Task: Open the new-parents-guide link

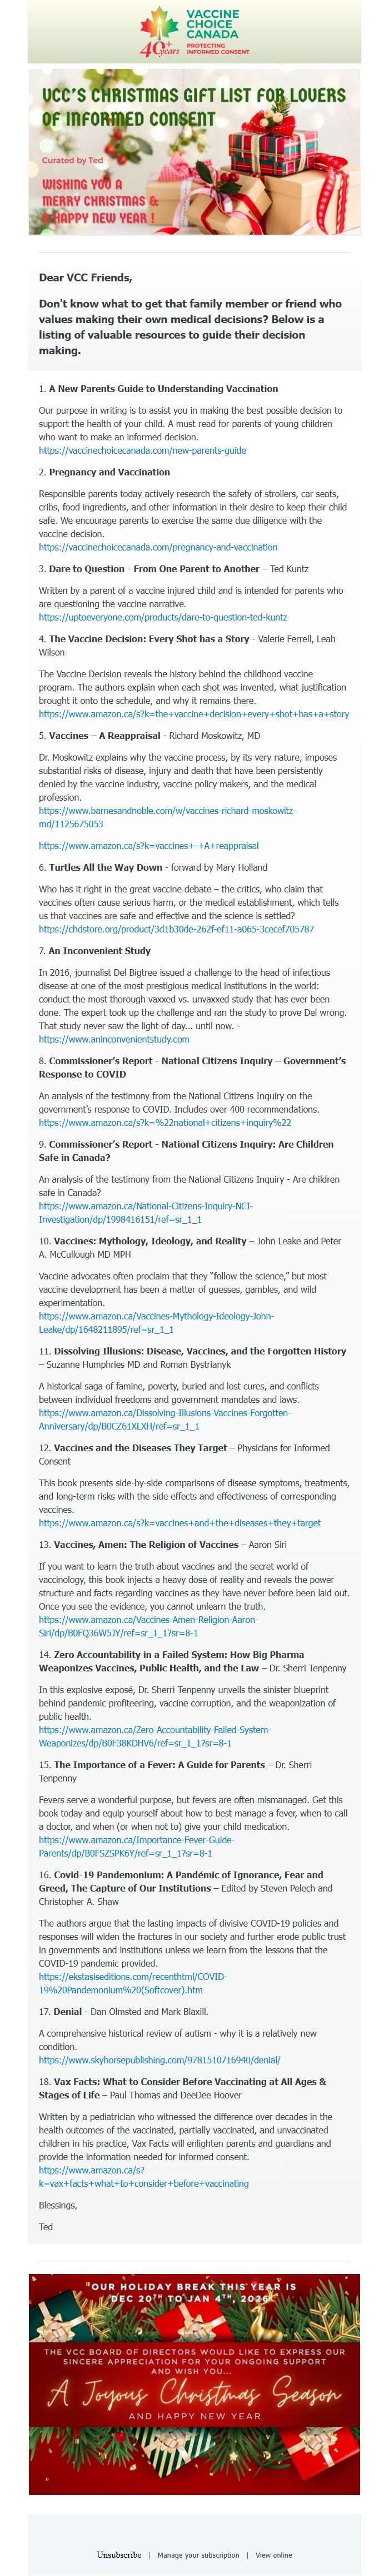Action: click(x=142, y=451)
